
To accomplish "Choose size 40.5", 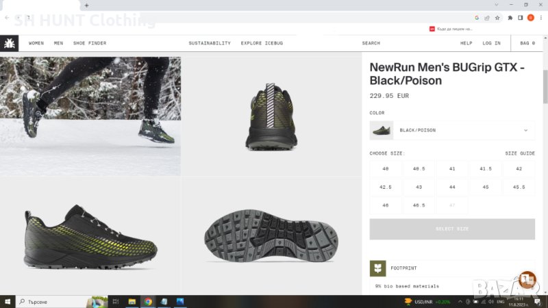I will pyautogui.click(x=419, y=168).
